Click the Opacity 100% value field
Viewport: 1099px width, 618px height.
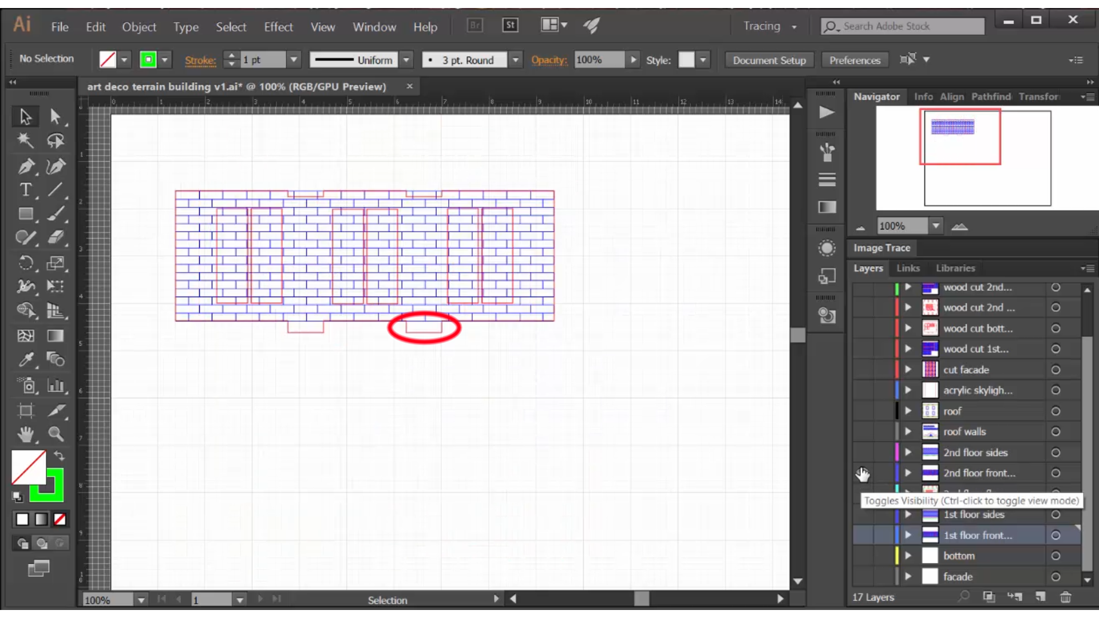tap(599, 60)
